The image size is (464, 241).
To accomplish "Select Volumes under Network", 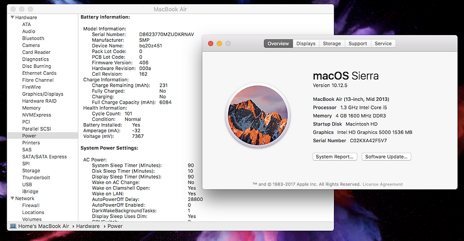I will tap(32, 219).
